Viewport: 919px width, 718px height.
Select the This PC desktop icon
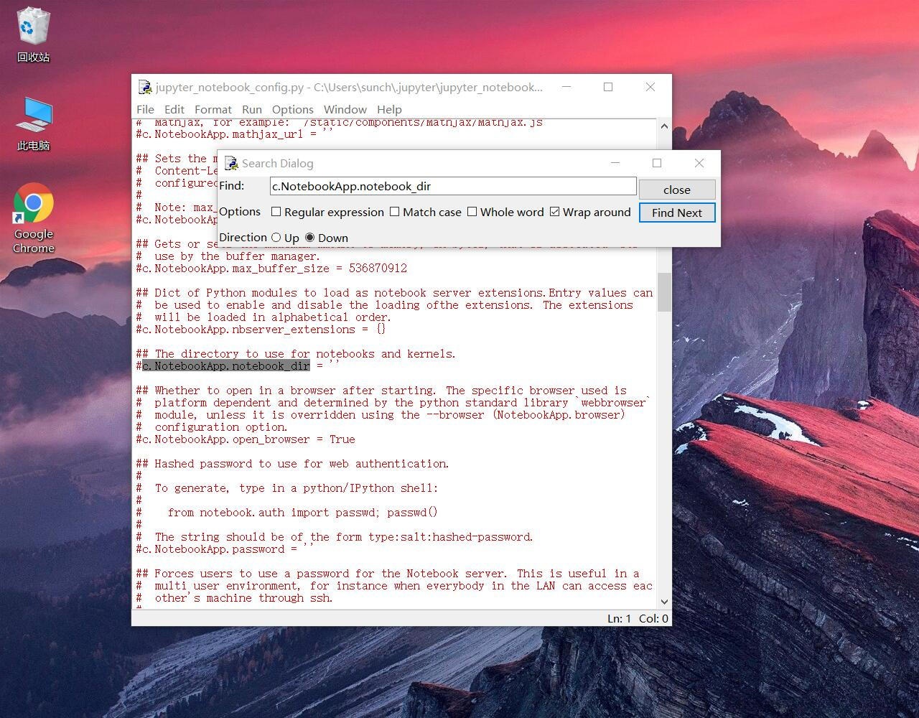[33, 123]
